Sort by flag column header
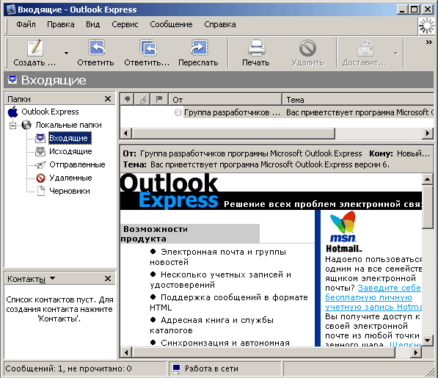Image resolution: width=438 pixels, height=378 pixels. click(x=159, y=100)
